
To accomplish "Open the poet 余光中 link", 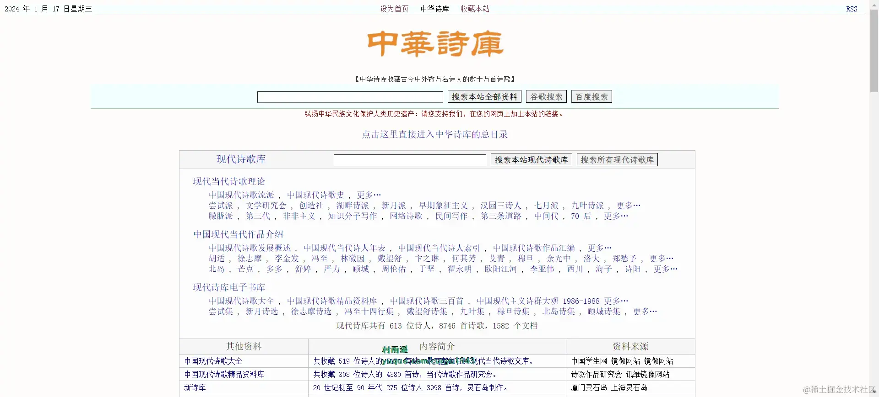I will (559, 259).
